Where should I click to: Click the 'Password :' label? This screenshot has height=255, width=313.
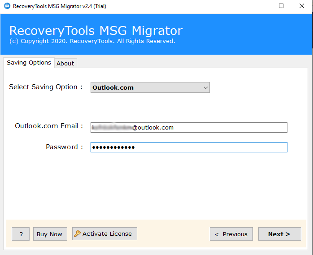[x=64, y=147]
